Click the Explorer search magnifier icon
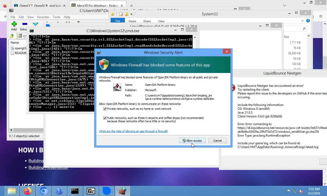 [x=304, y=29]
